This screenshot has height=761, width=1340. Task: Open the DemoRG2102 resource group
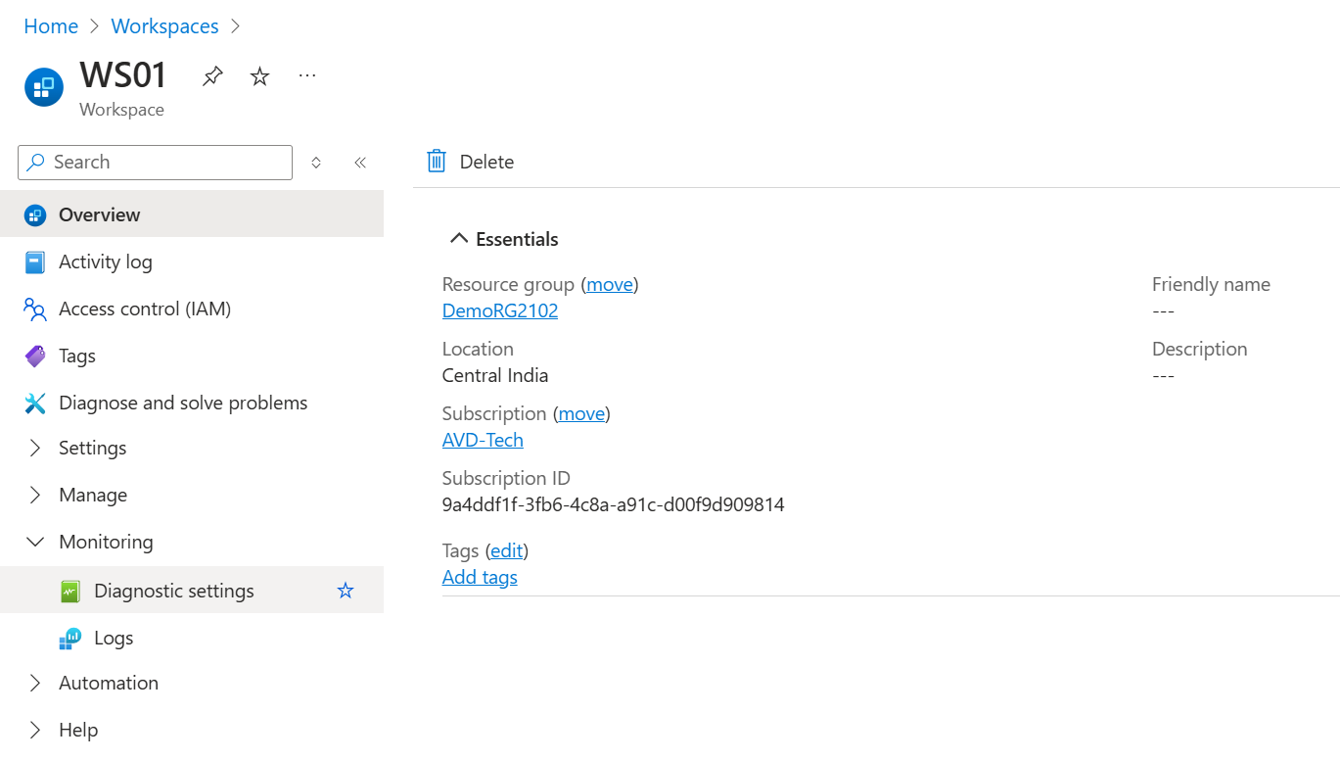click(x=500, y=310)
